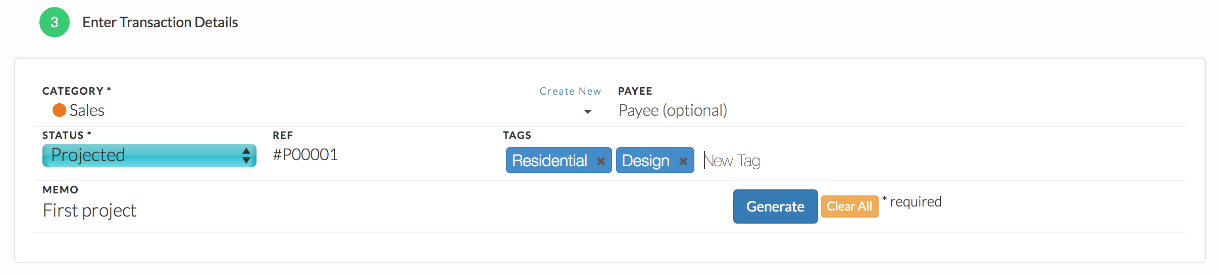Click the MEMO field label

[x=61, y=190]
